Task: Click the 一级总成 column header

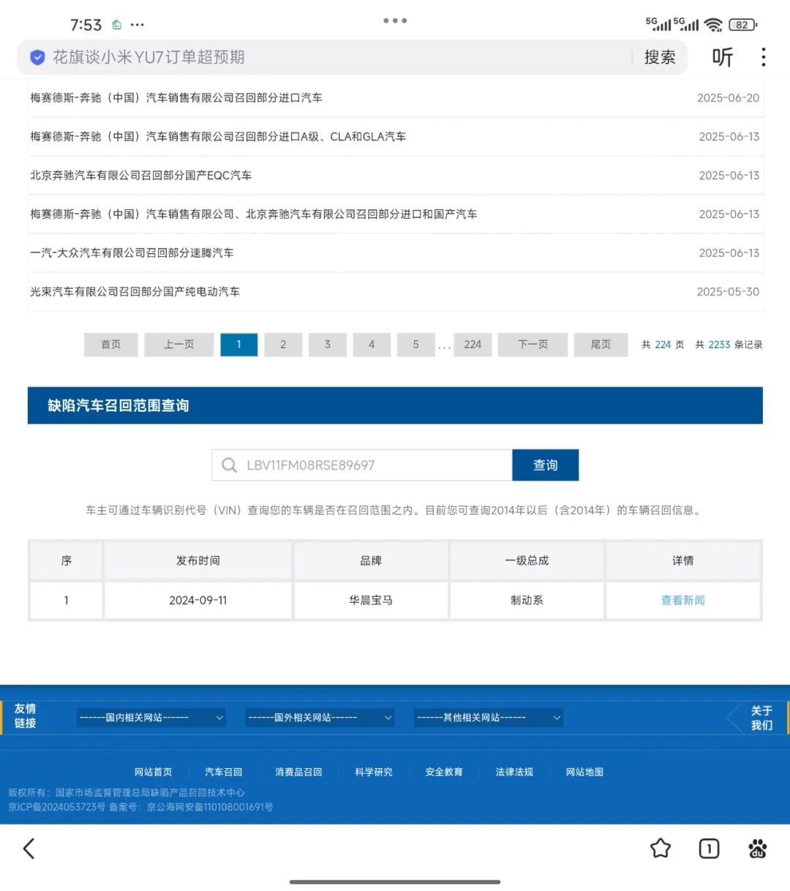Action: tap(527, 561)
